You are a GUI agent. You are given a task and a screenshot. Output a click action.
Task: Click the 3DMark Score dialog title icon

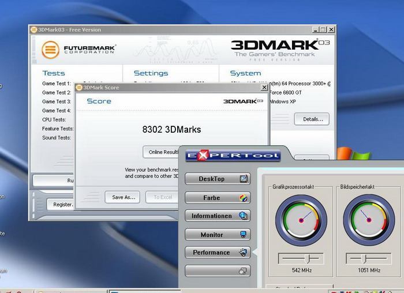click(79, 88)
